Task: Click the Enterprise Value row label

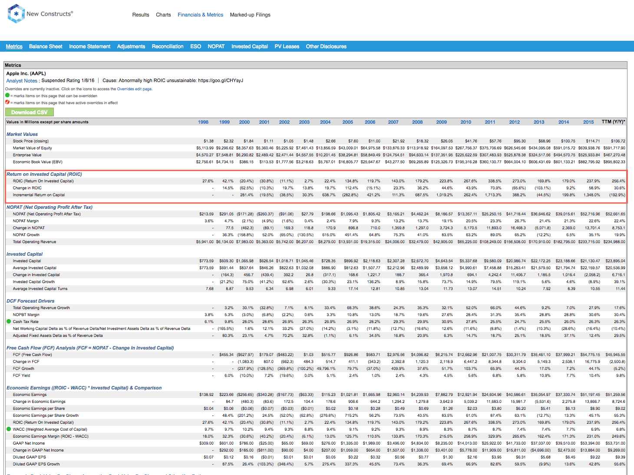Action: click(x=27, y=155)
